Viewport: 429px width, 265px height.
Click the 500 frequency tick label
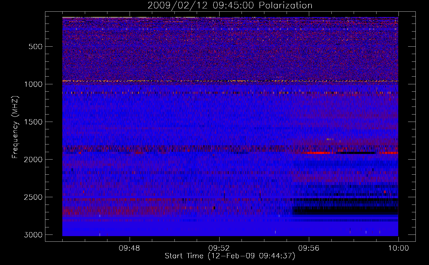[x=36, y=47]
